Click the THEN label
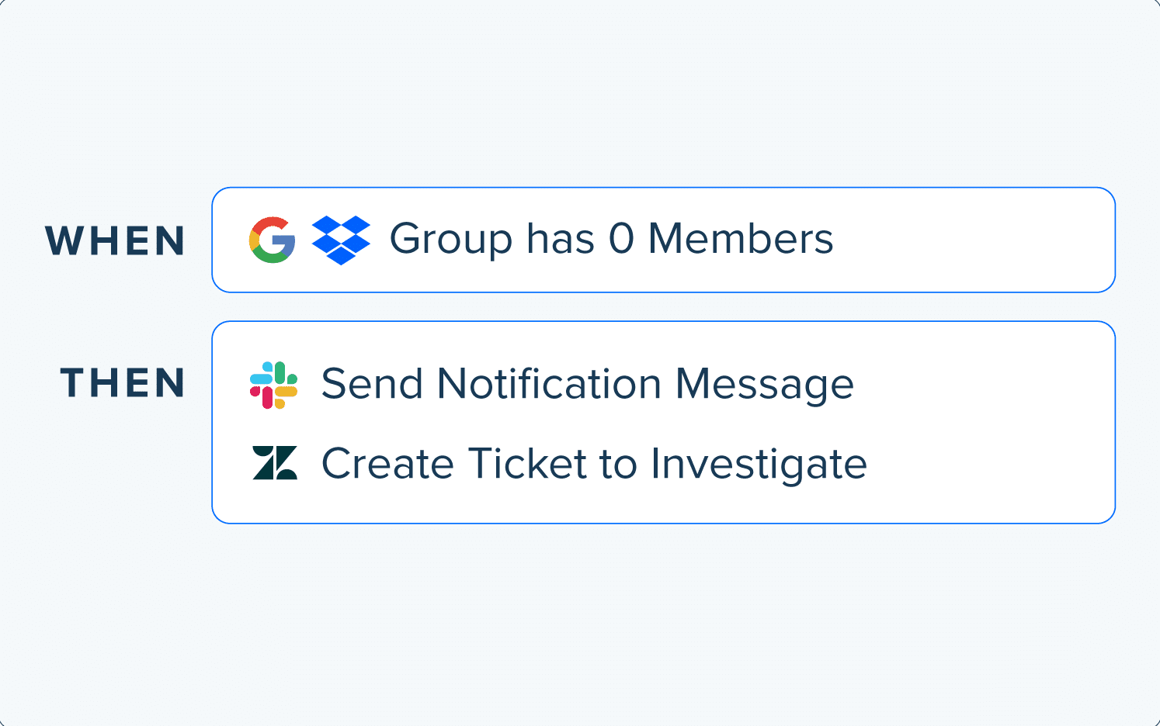This screenshot has height=726, width=1160. [123, 383]
